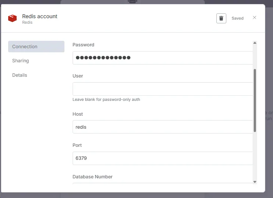Click the Saved status button

(x=237, y=18)
